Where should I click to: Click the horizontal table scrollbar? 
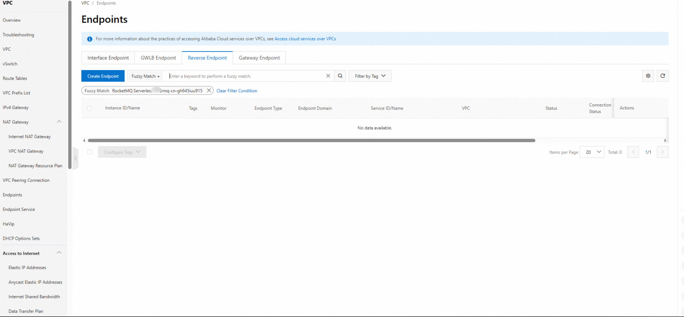click(x=311, y=140)
